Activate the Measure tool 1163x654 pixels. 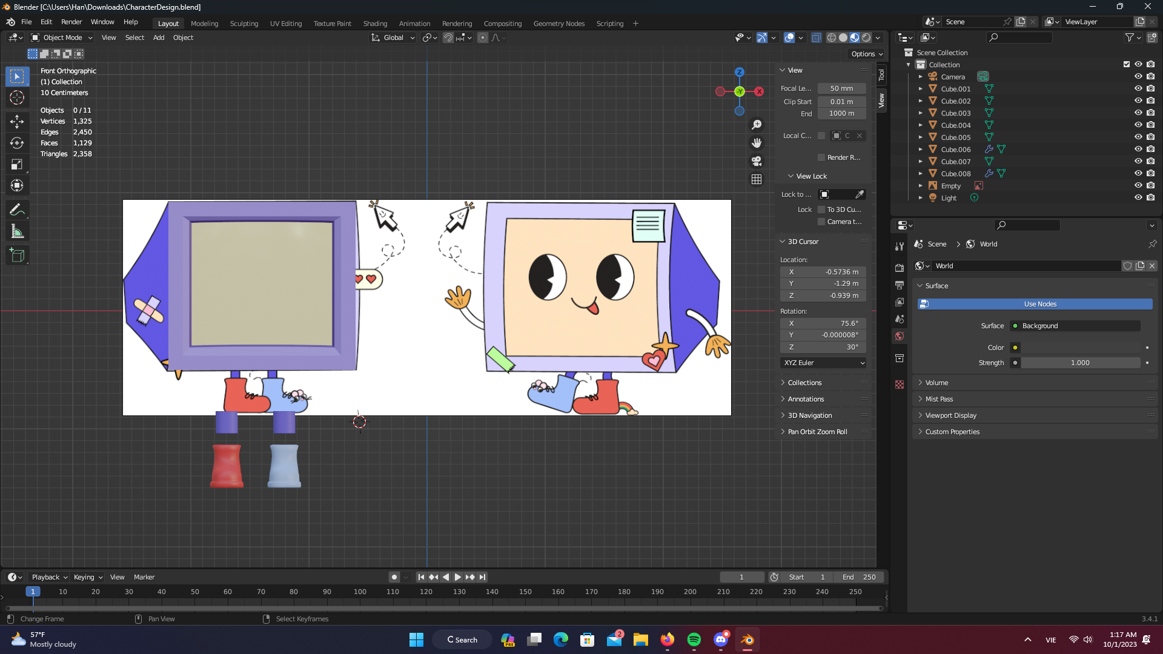pyautogui.click(x=17, y=232)
